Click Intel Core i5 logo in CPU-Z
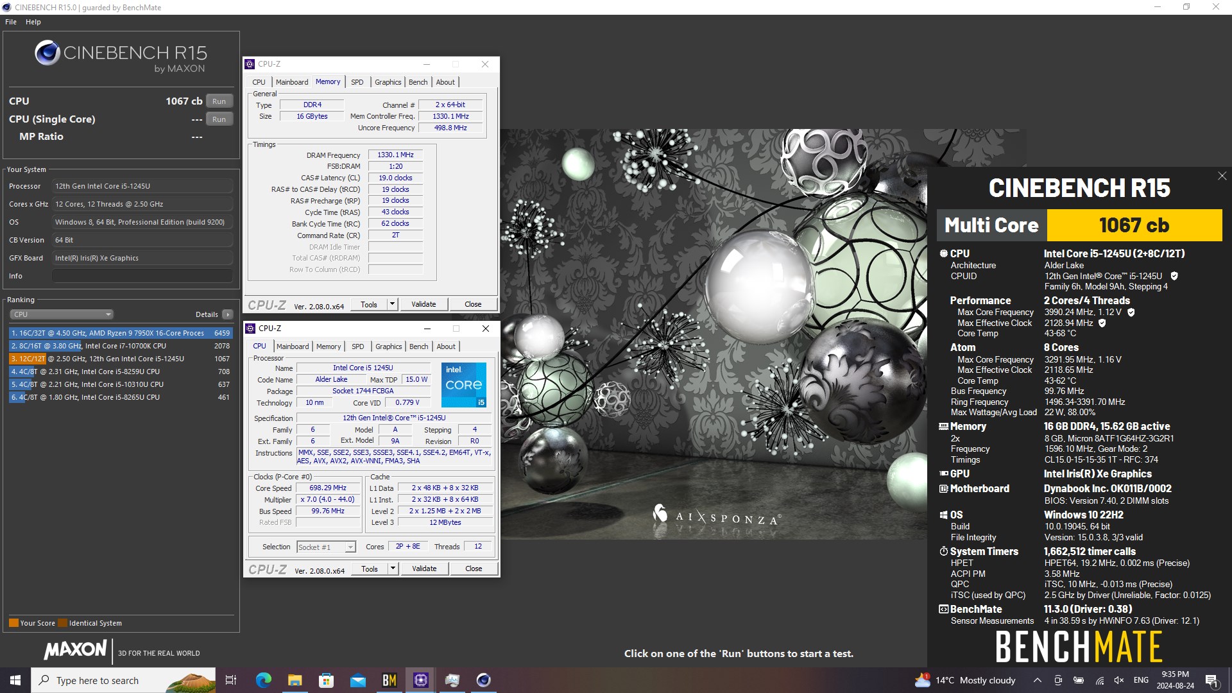The height and width of the screenshot is (693, 1232). click(464, 385)
